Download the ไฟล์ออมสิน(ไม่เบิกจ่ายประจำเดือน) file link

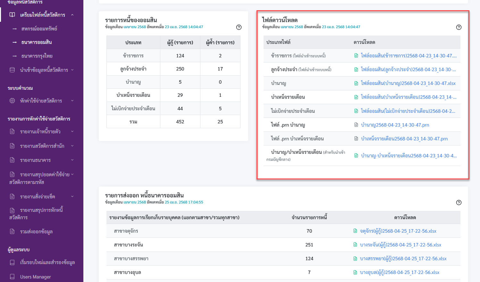408,111
